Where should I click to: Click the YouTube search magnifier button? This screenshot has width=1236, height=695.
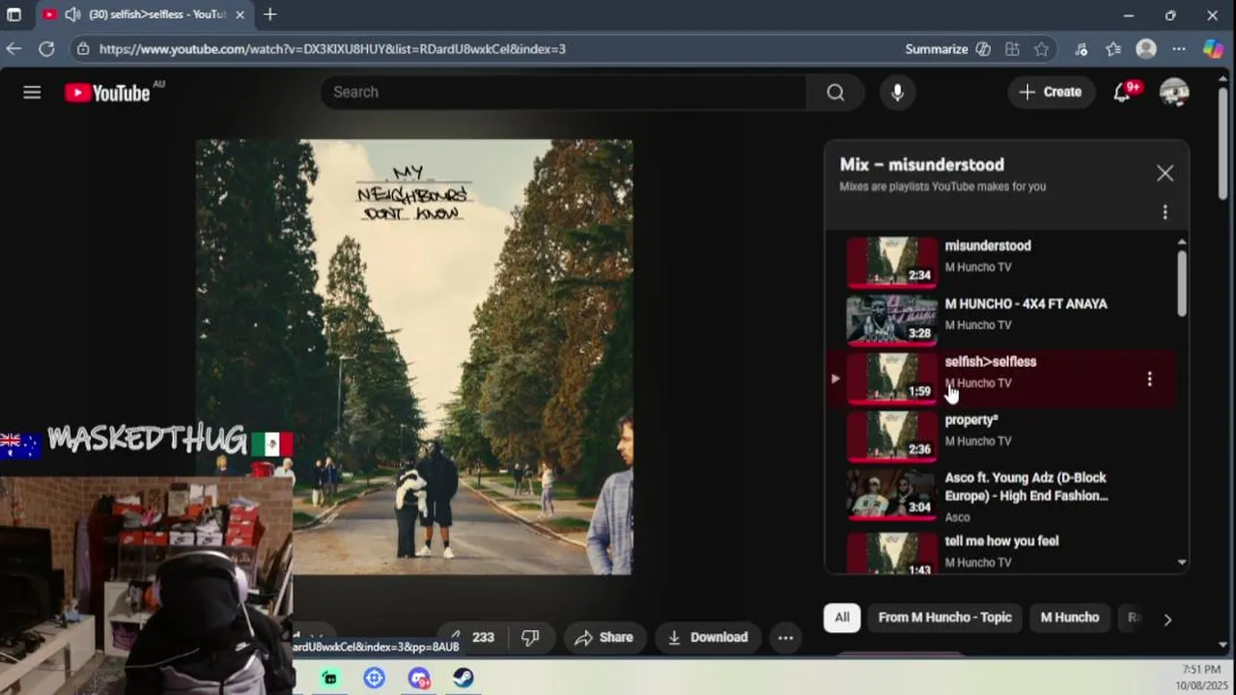click(x=835, y=92)
